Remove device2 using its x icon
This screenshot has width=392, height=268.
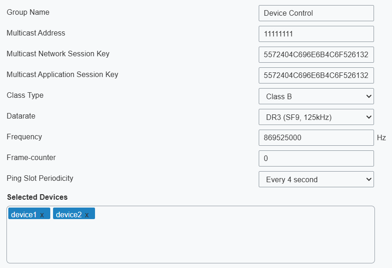coord(87,215)
